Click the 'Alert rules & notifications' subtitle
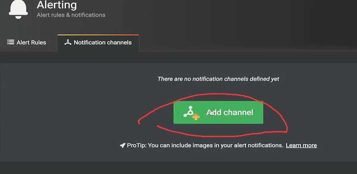 (x=71, y=15)
